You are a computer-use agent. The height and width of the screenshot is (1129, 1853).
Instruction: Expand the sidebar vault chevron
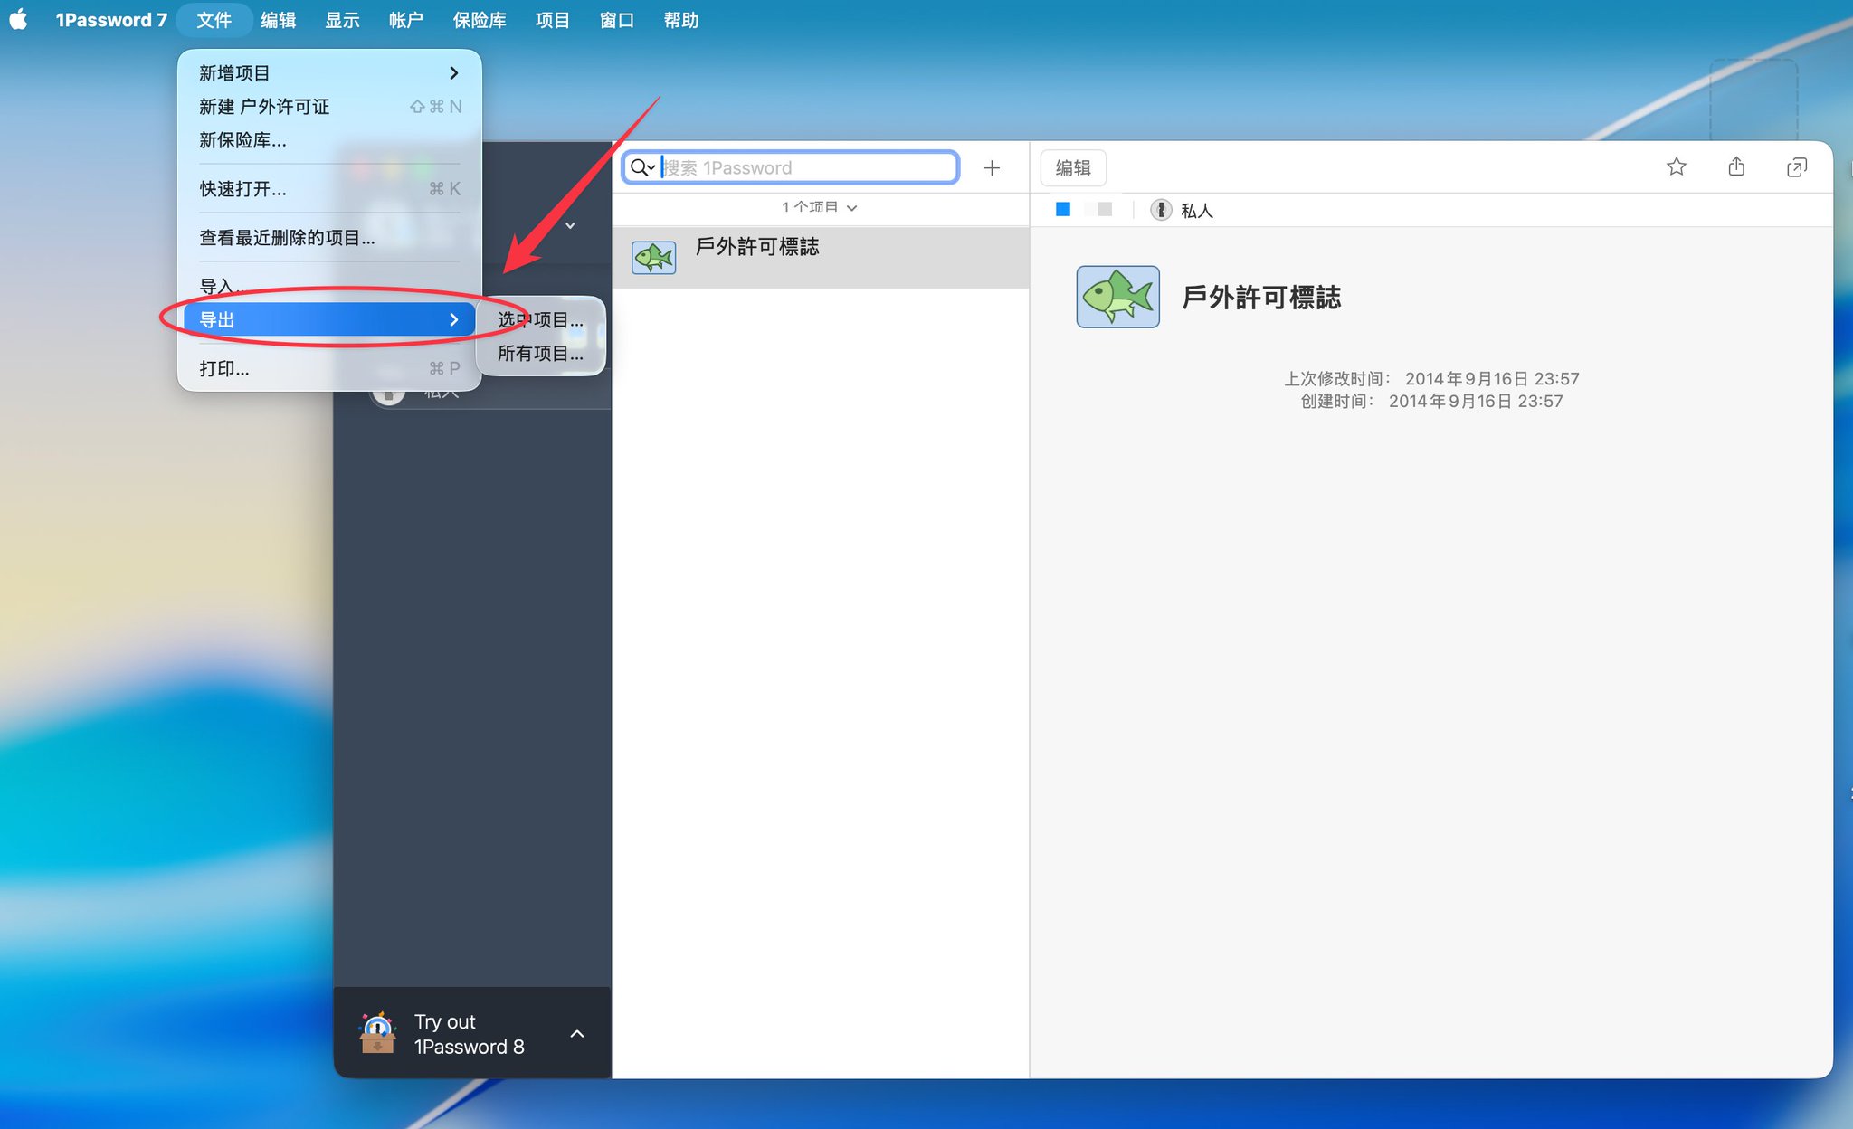pos(570,225)
